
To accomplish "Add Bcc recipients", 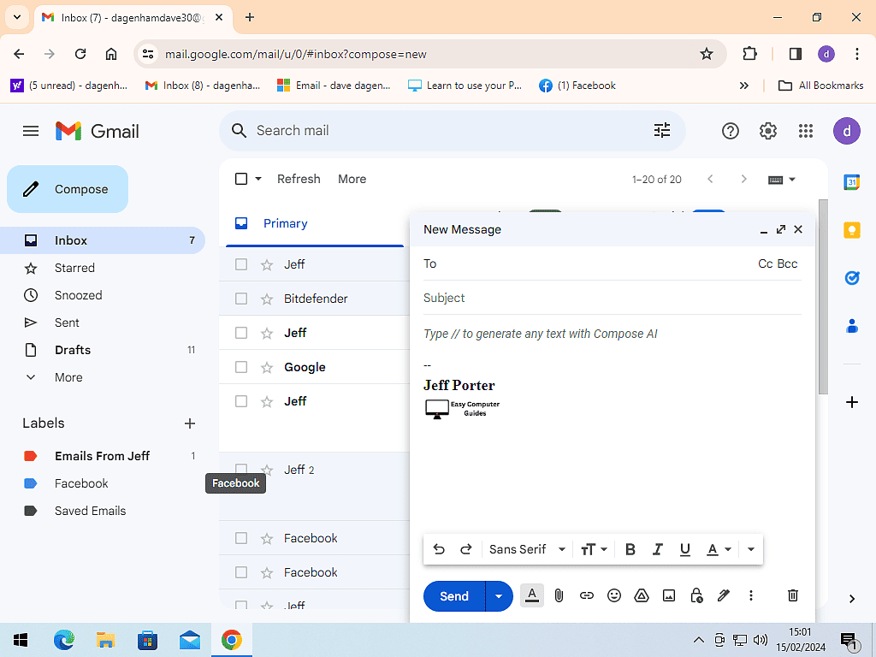I will click(787, 263).
